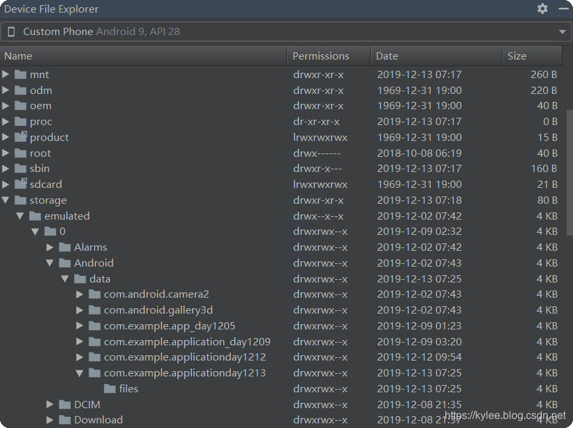Click the folder icon beside files under applicationday1213
The image size is (573, 428).
coord(109,388)
